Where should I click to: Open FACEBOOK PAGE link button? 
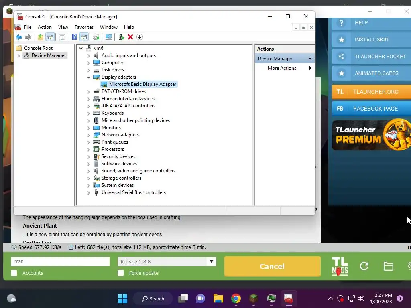pos(371,108)
